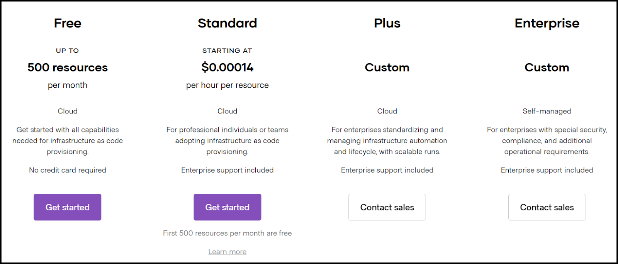Viewport: 618px width, 264px height.
Task: Click Enterprise support included under Standard
Action: point(227,170)
